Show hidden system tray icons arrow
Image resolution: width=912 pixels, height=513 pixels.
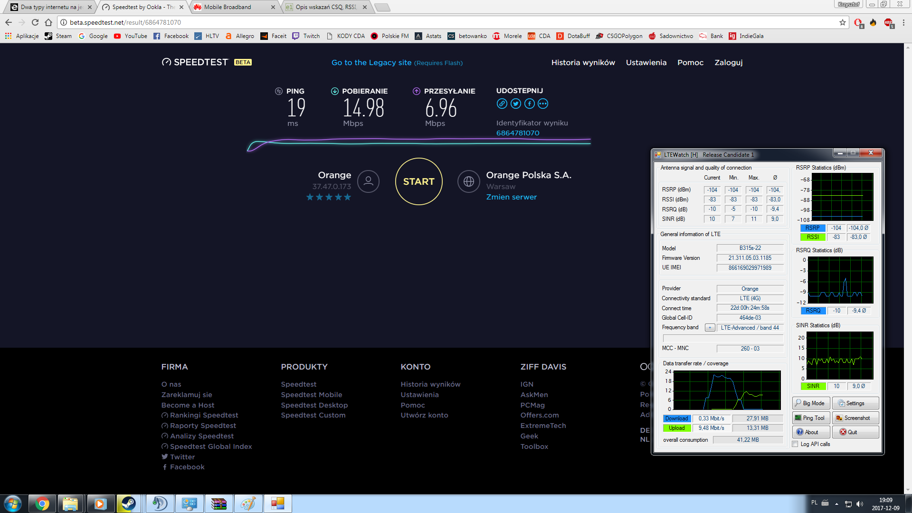[x=836, y=504]
